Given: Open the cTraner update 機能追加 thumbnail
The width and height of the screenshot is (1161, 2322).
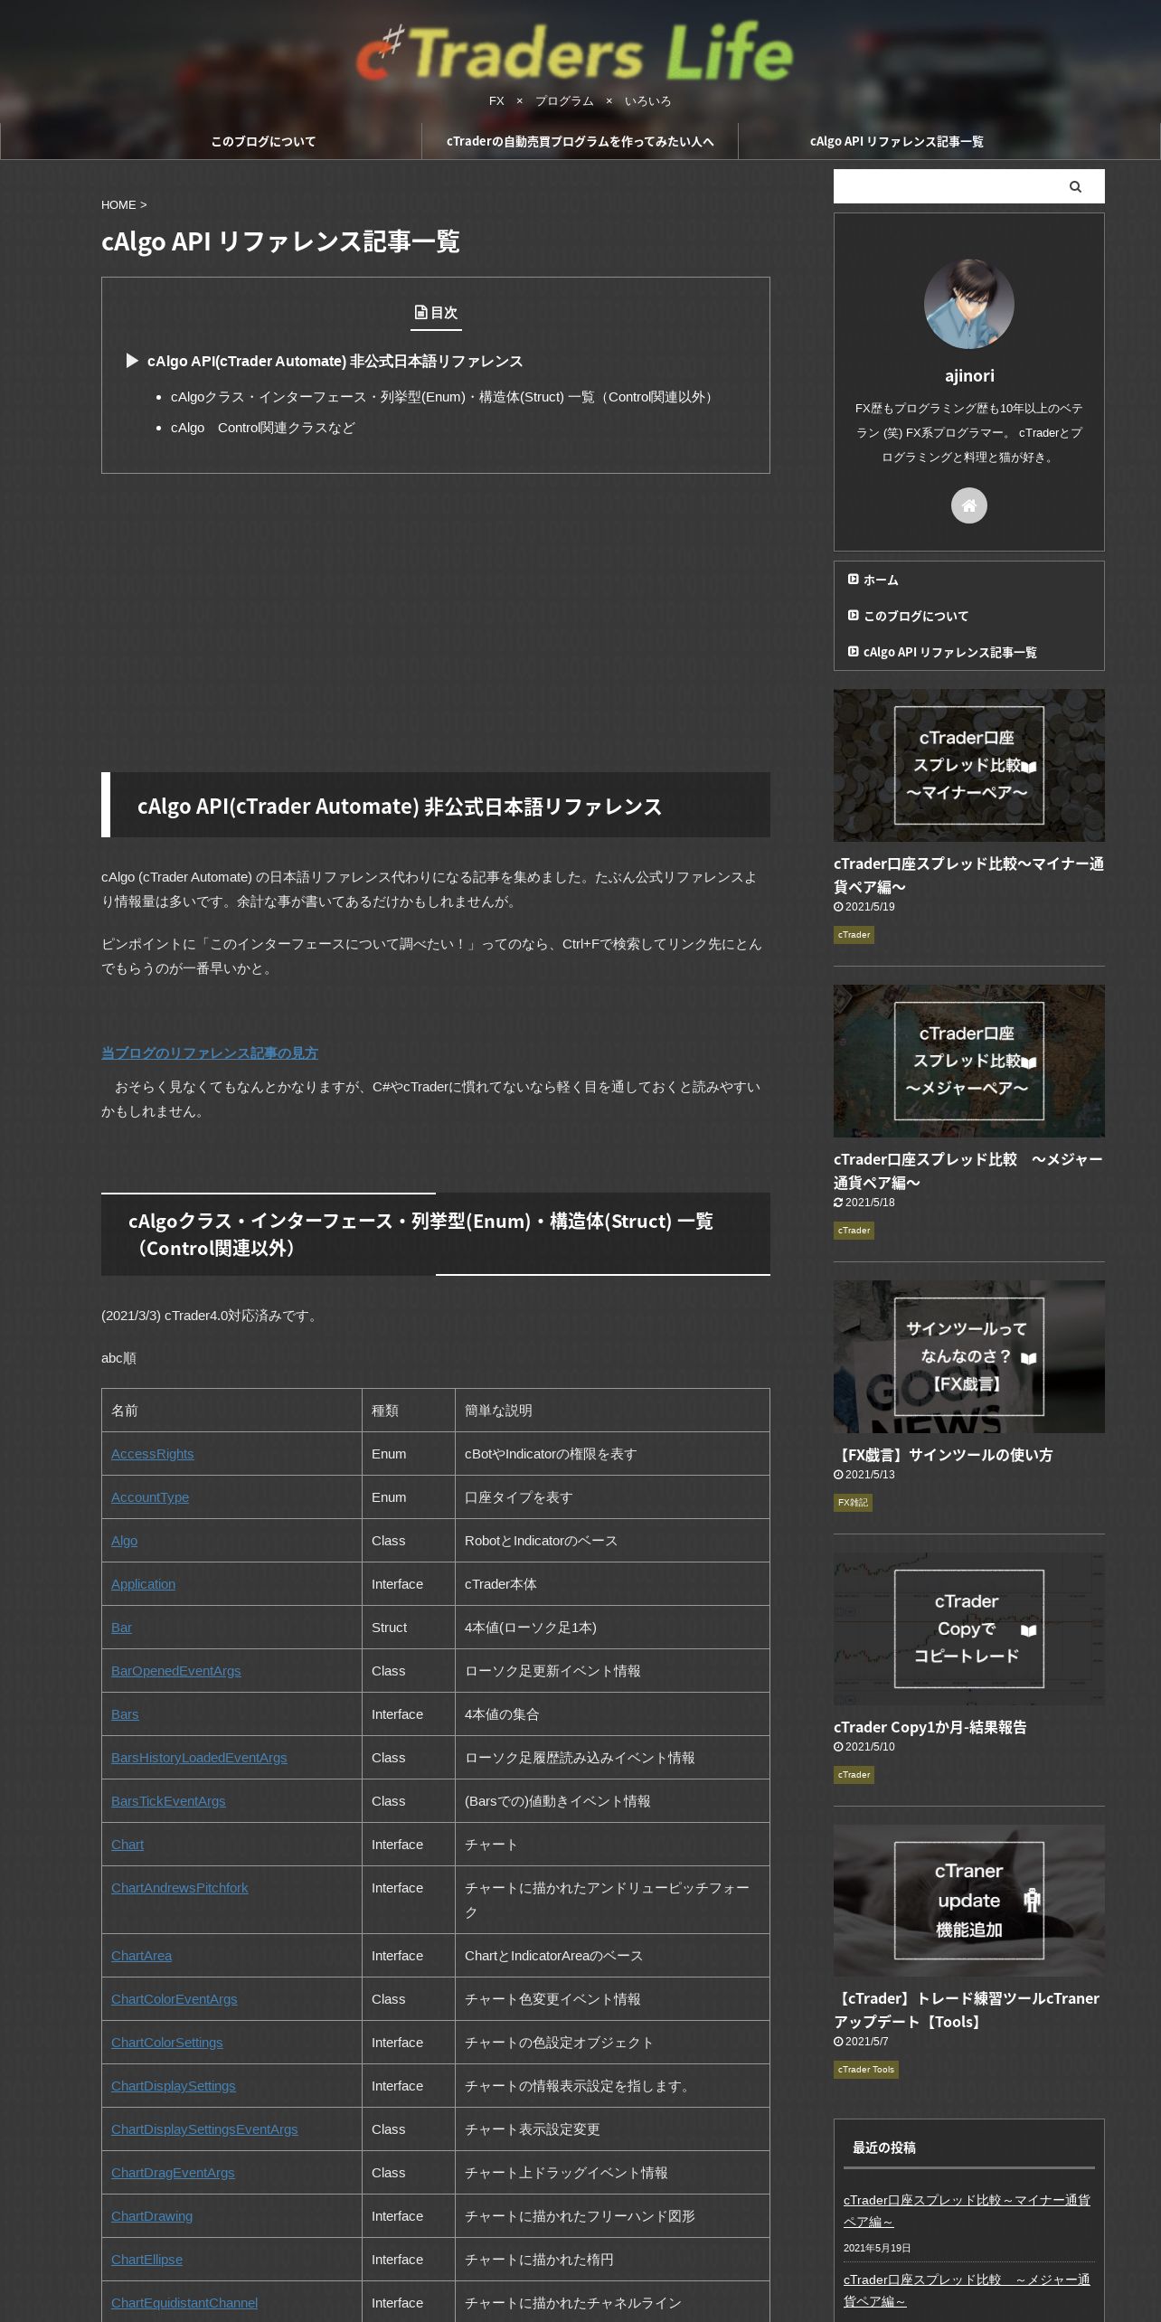Looking at the screenshot, I should [968, 1901].
